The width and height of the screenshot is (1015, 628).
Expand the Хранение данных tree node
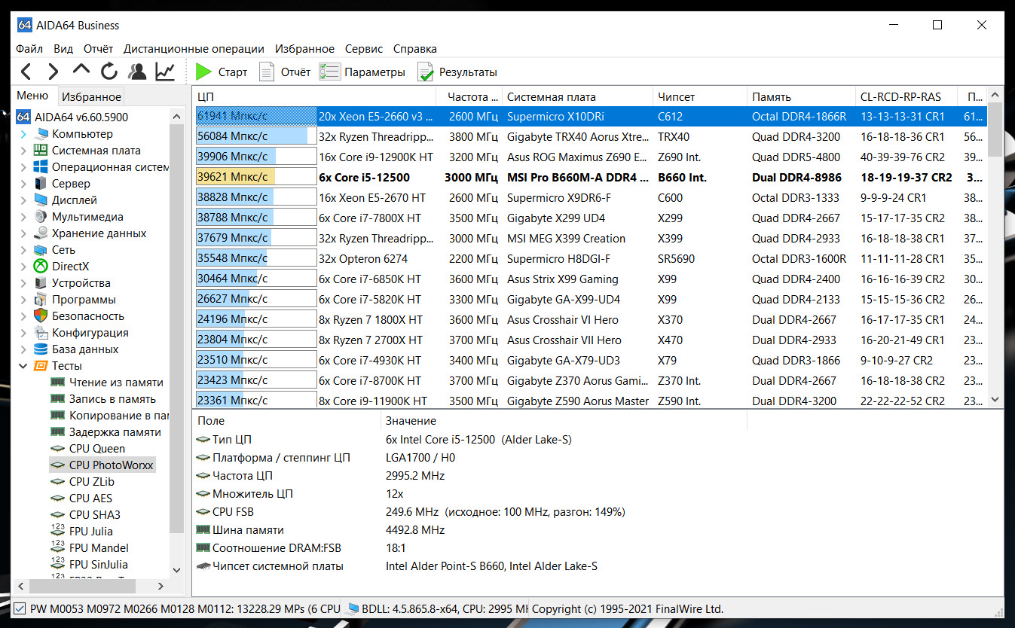point(23,233)
